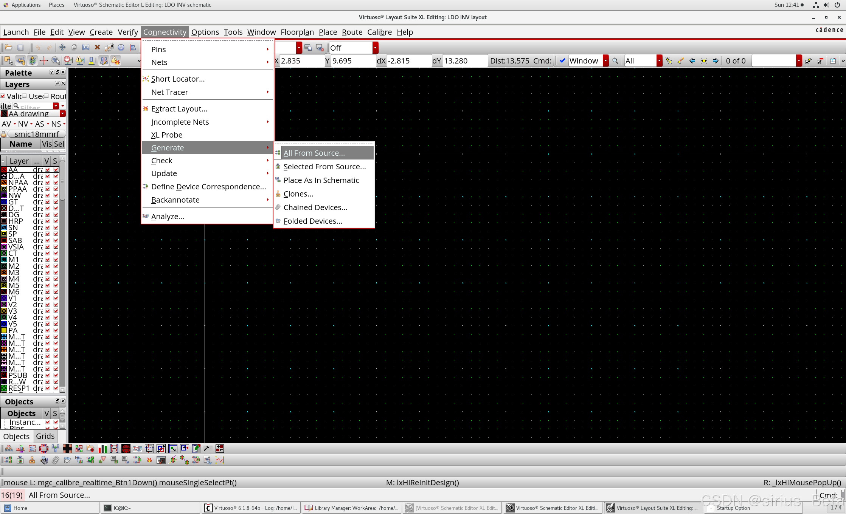The image size is (846, 514).
Task: Click the red chip pin placer icon
Action: tap(44, 449)
